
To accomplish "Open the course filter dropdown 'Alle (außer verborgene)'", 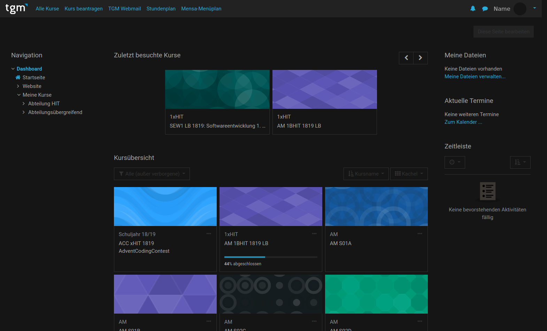I will tap(152, 174).
